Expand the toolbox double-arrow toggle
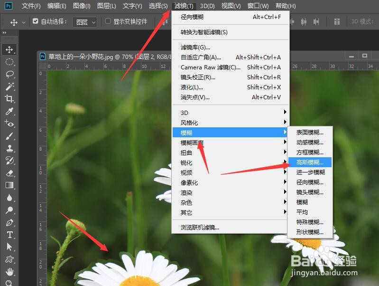 click(4, 32)
